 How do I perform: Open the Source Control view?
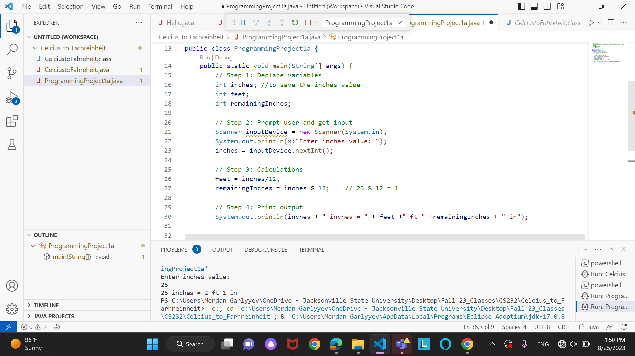click(12, 73)
